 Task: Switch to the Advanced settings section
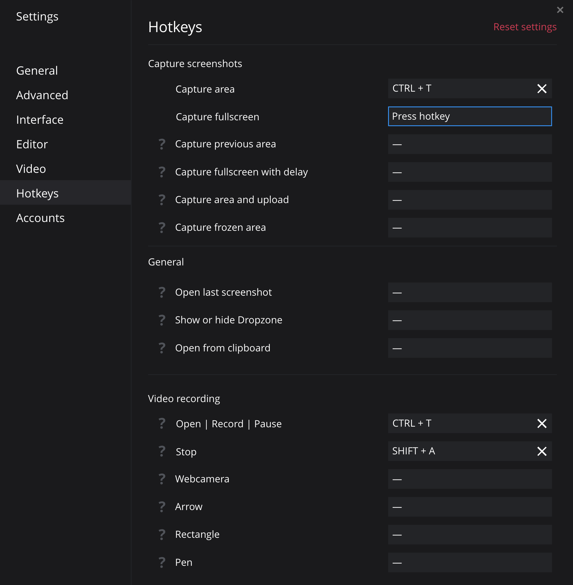click(x=42, y=95)
